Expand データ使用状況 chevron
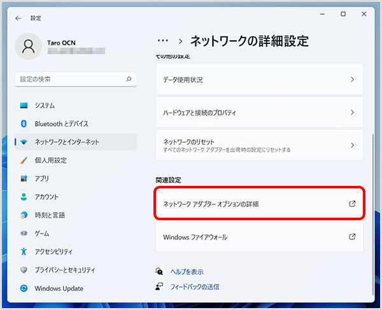The width and height of the screenshot is (382, 310). (352, 80)
